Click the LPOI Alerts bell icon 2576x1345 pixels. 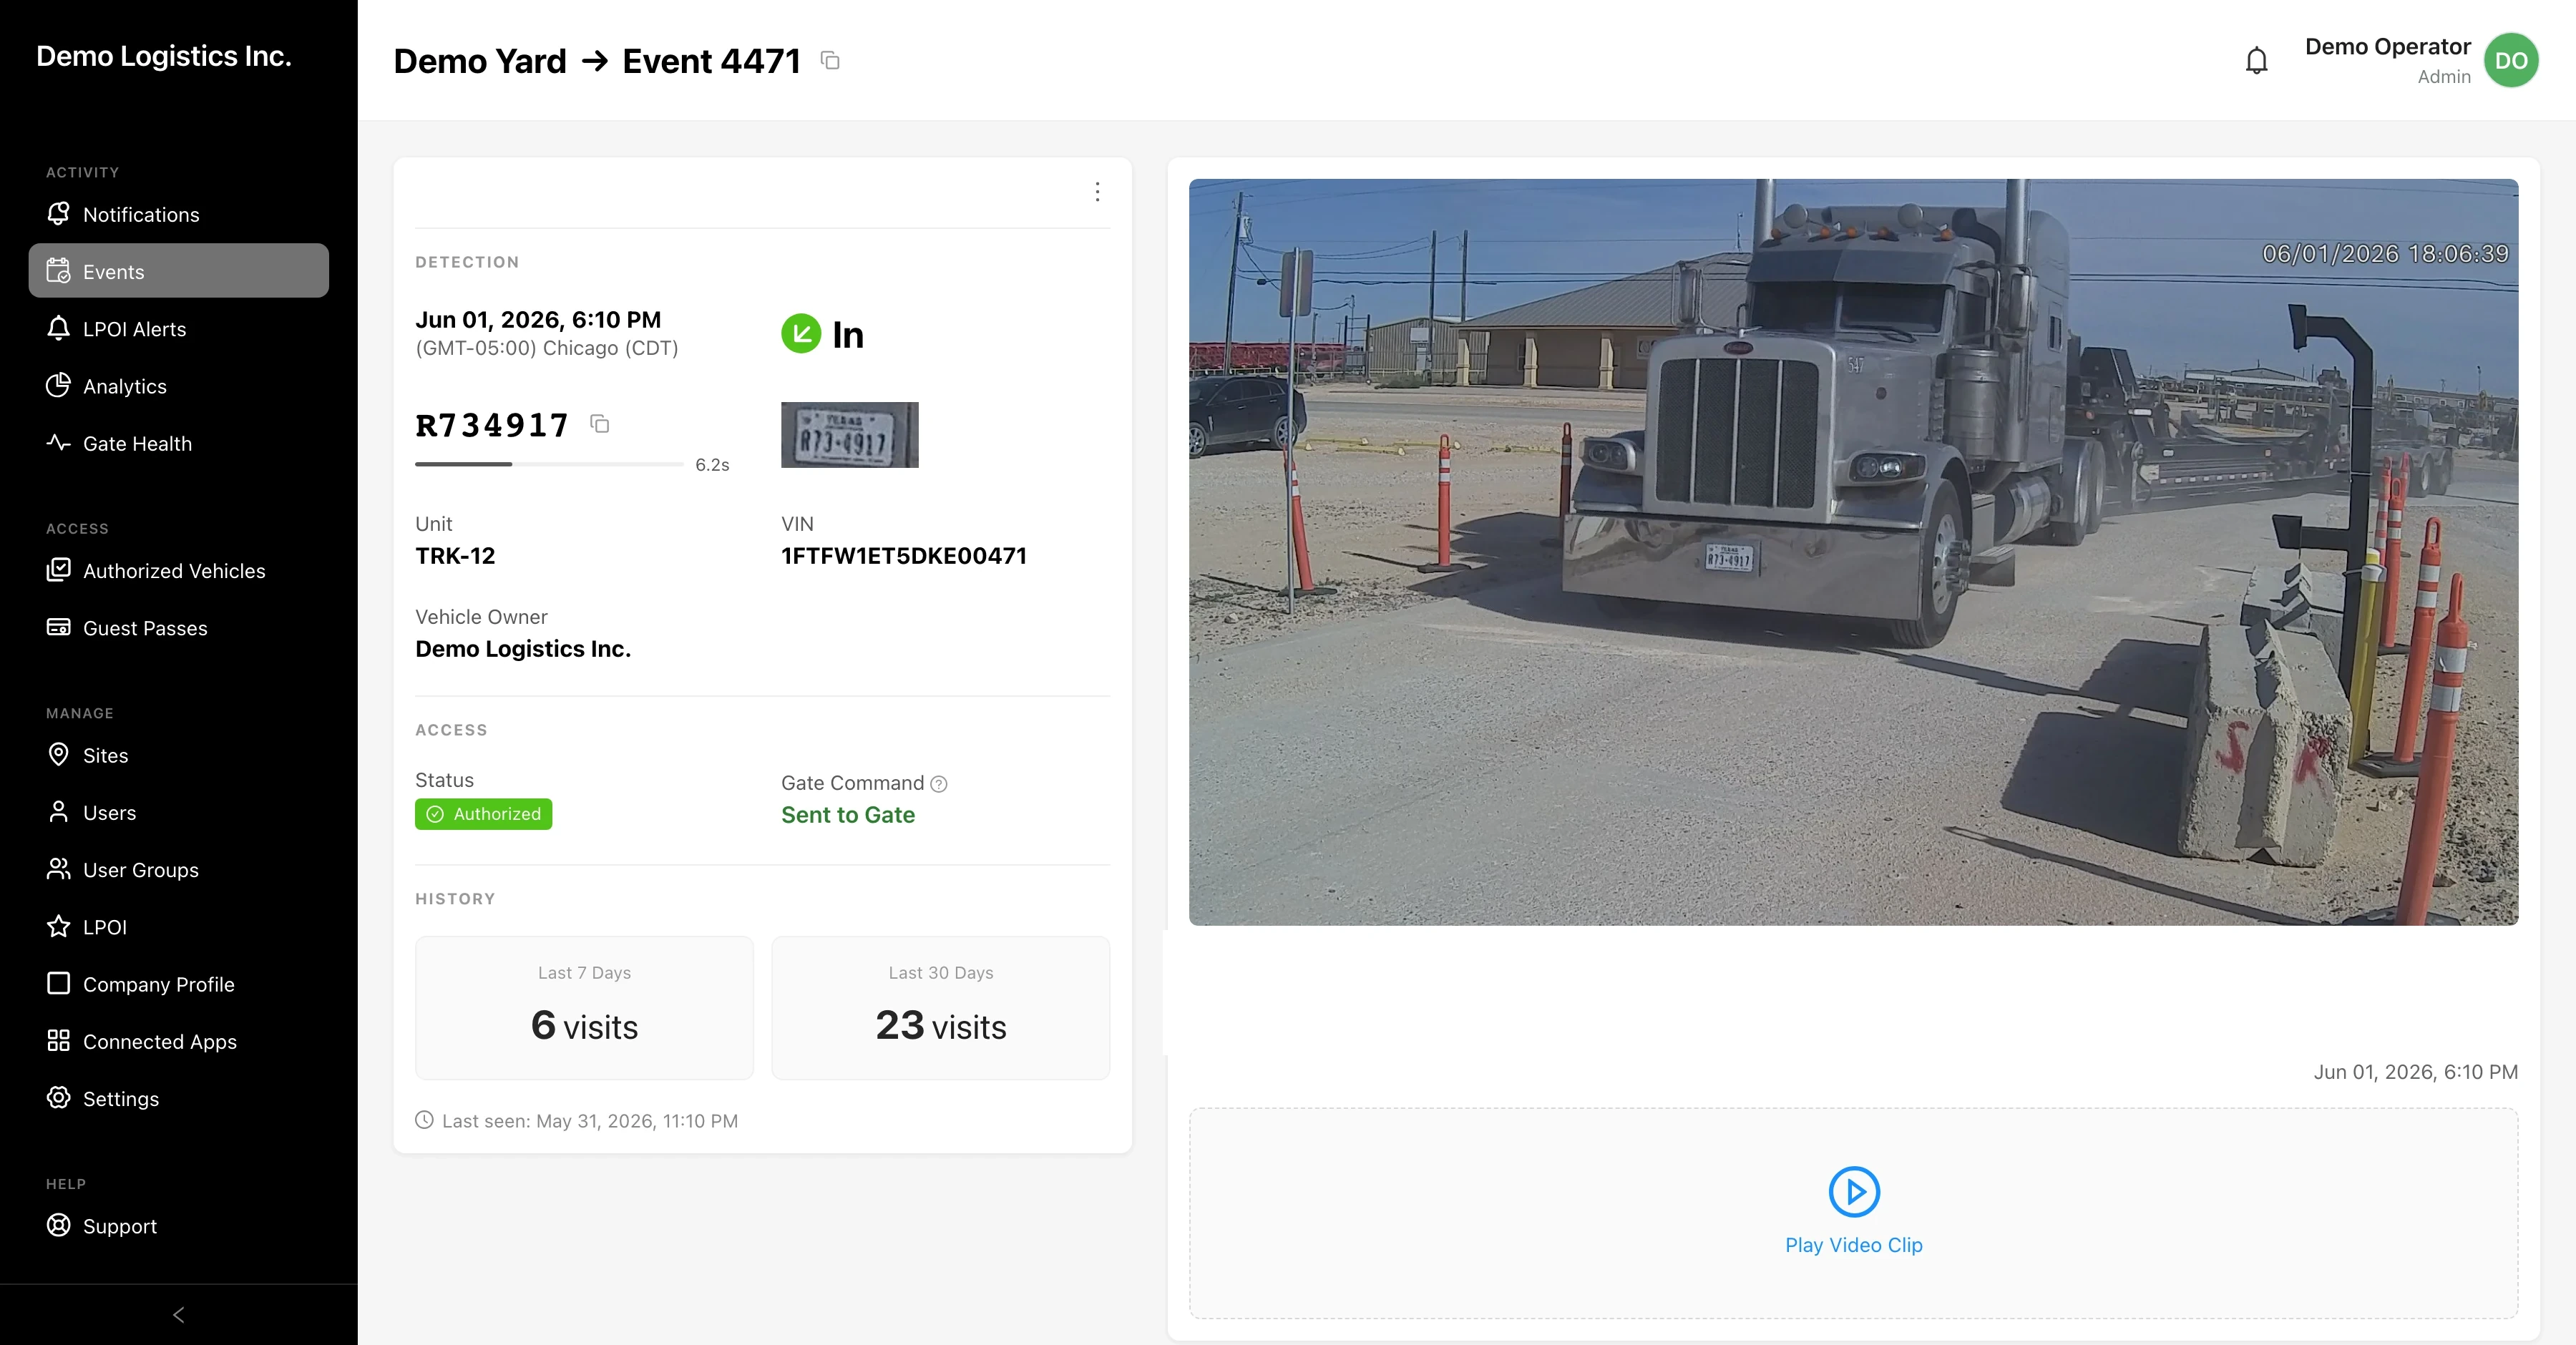(x=59, y=328)
